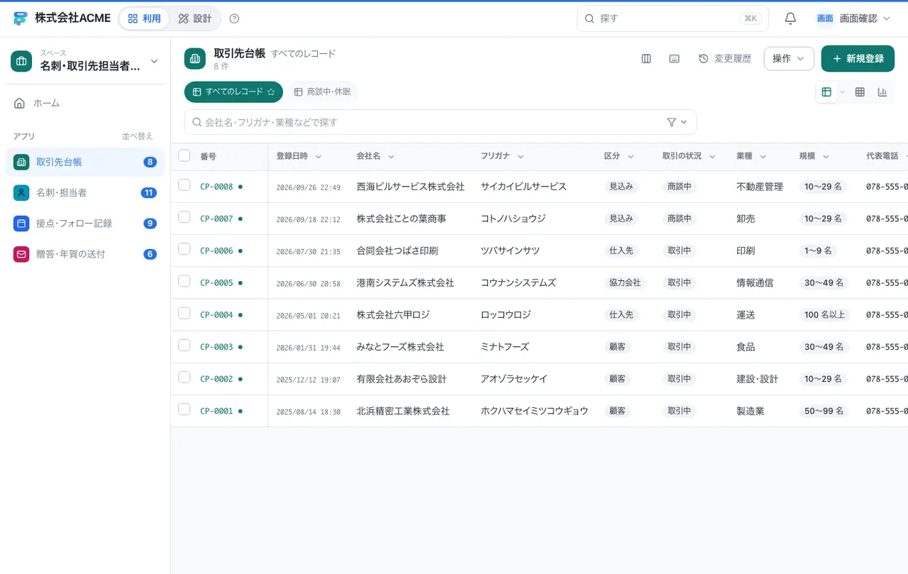This screenshot has height=574, width=908.
Task: Open the 登録日時 column header dropdown
Action: pyautogui.click(x=318, y=157)
